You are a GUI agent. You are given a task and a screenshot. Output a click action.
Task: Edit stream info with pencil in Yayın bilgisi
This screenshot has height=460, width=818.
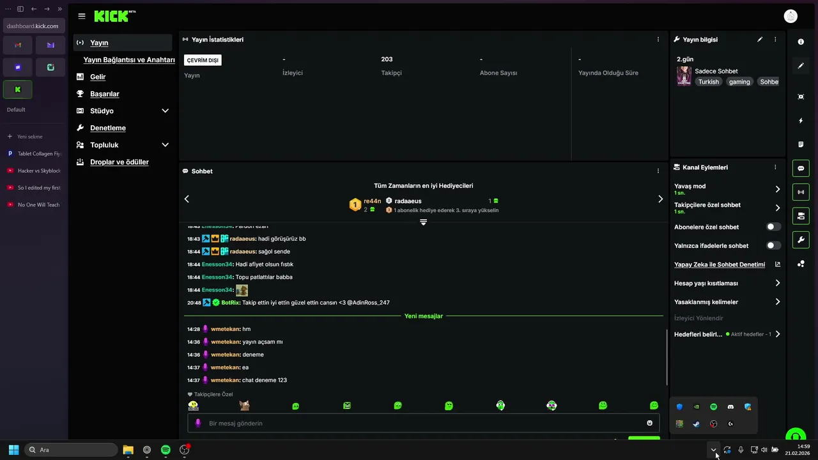click(x=760, y=40)
